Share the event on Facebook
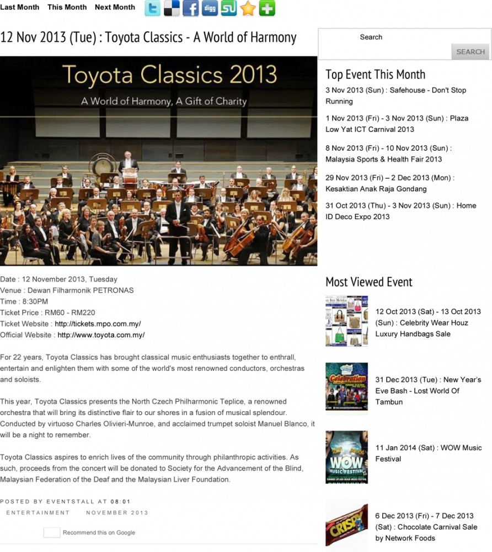Image resolution: width=492 pixels, height=552 pixels. [x=191, y=8]
